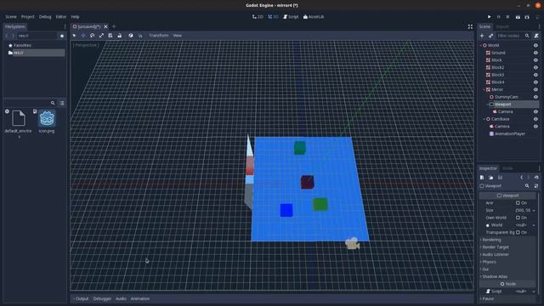Toggle distraction-free mode for the viewport
The image size is (544, 306).
point(470,26)
